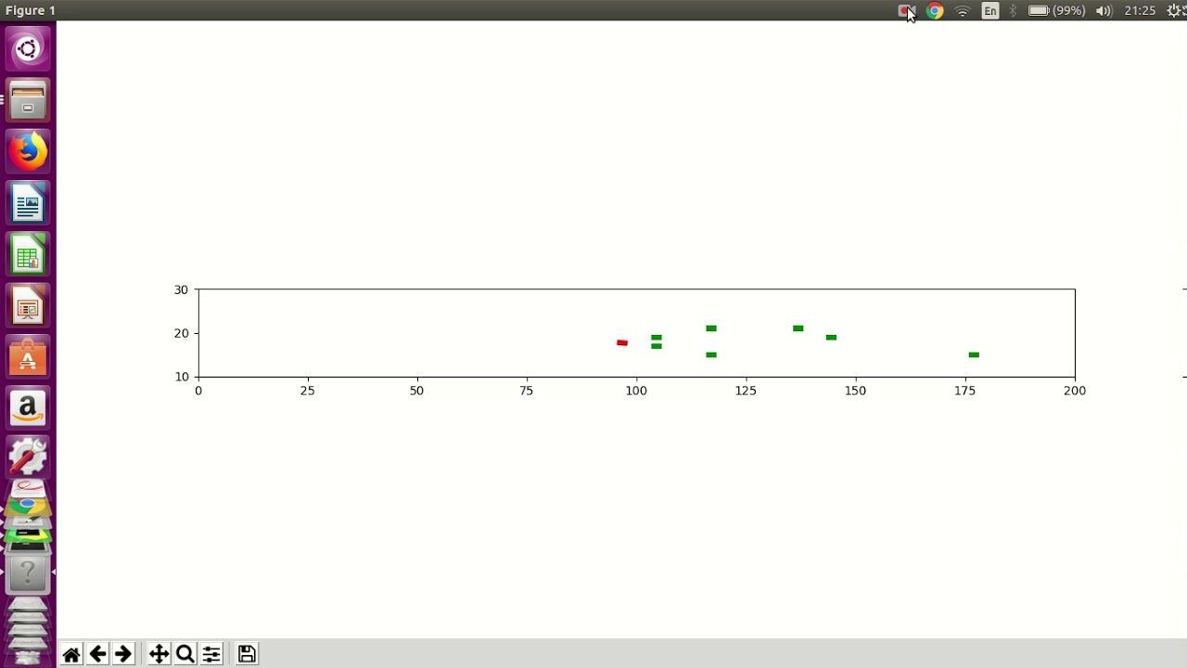1187x668 pixels.
Task: Click green bar near x=177
Action: pos(974,354)
